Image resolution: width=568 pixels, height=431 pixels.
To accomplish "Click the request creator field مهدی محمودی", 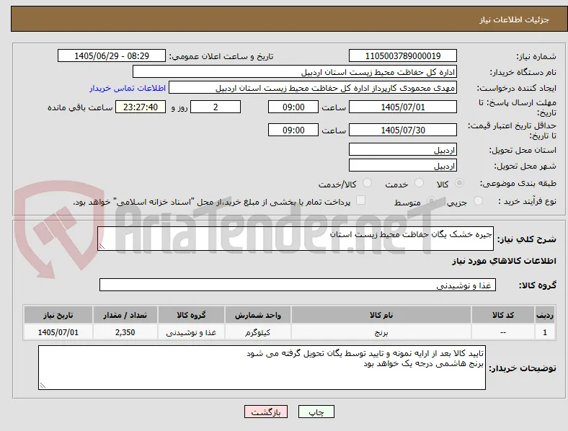I will pos(313,88).
